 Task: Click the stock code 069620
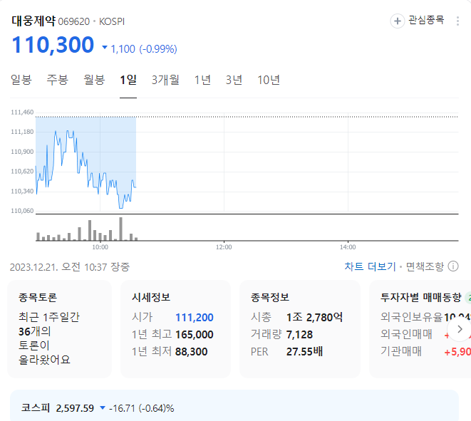click(74, 21)
